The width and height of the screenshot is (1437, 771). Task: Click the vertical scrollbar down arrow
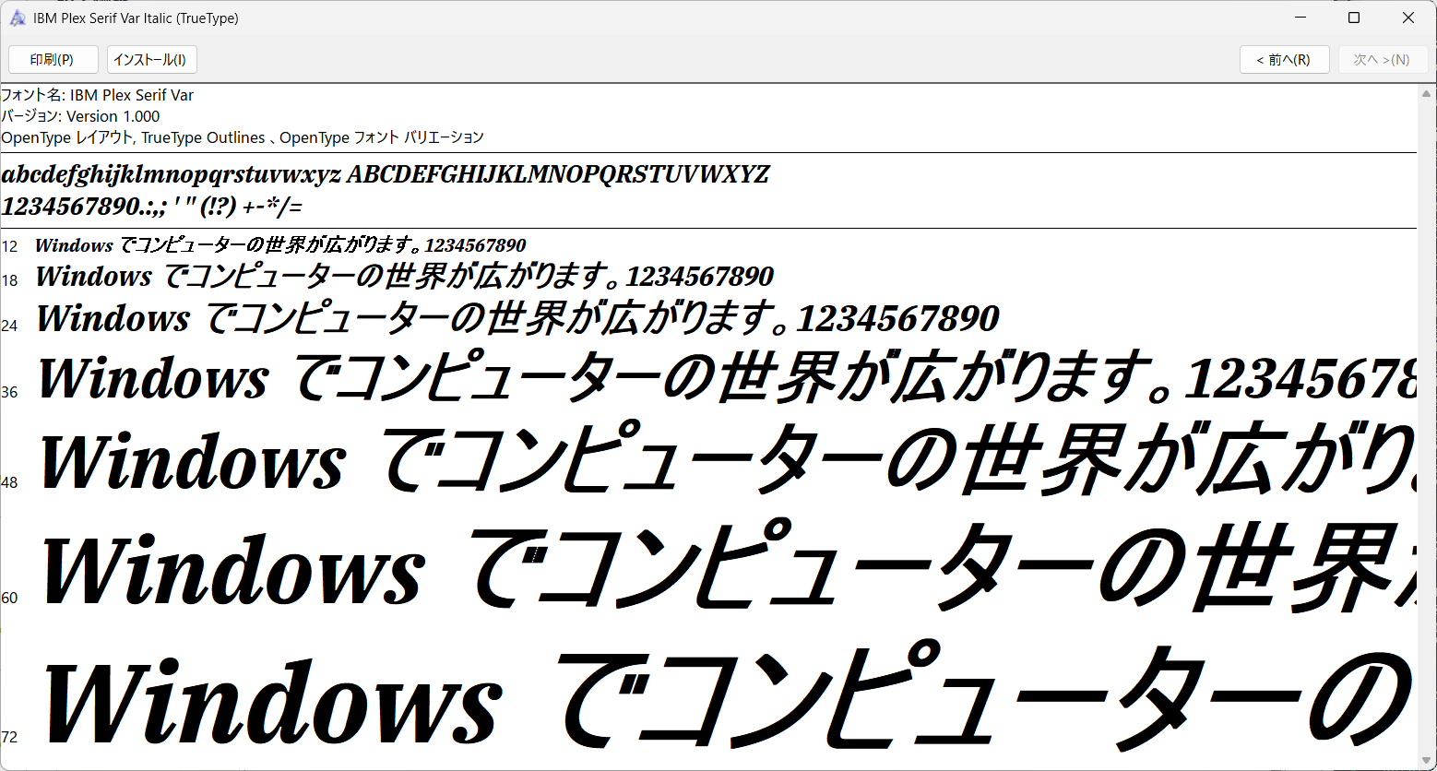pyautogui.click(x=1427, y=760)
